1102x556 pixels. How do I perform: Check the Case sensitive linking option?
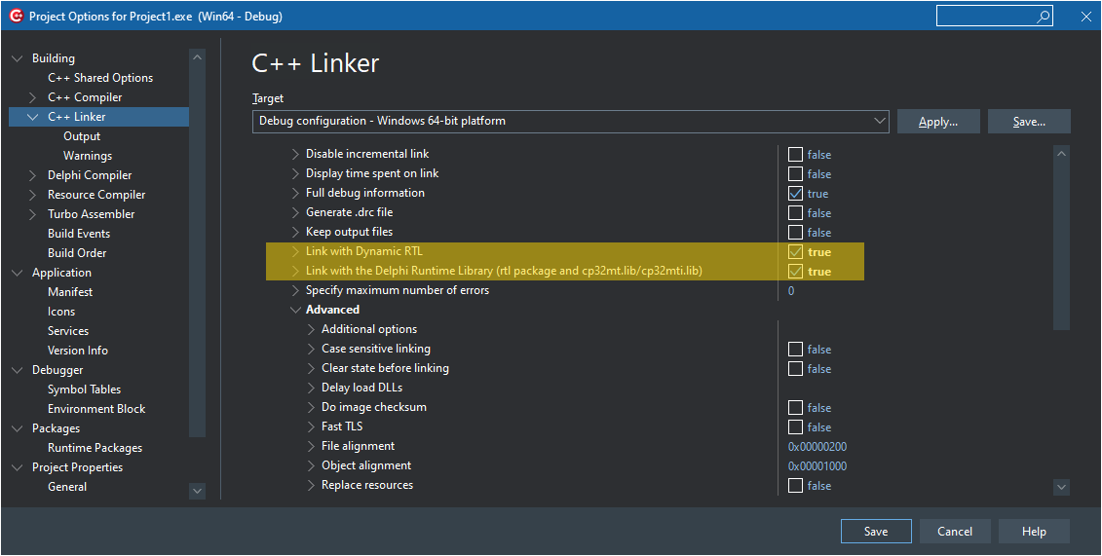[x=795, y=350]
